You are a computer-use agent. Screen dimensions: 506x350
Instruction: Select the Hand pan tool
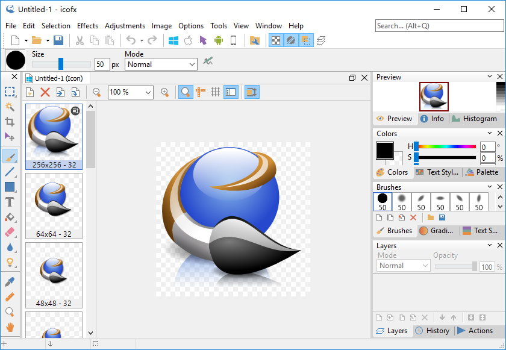click(10, 327)
